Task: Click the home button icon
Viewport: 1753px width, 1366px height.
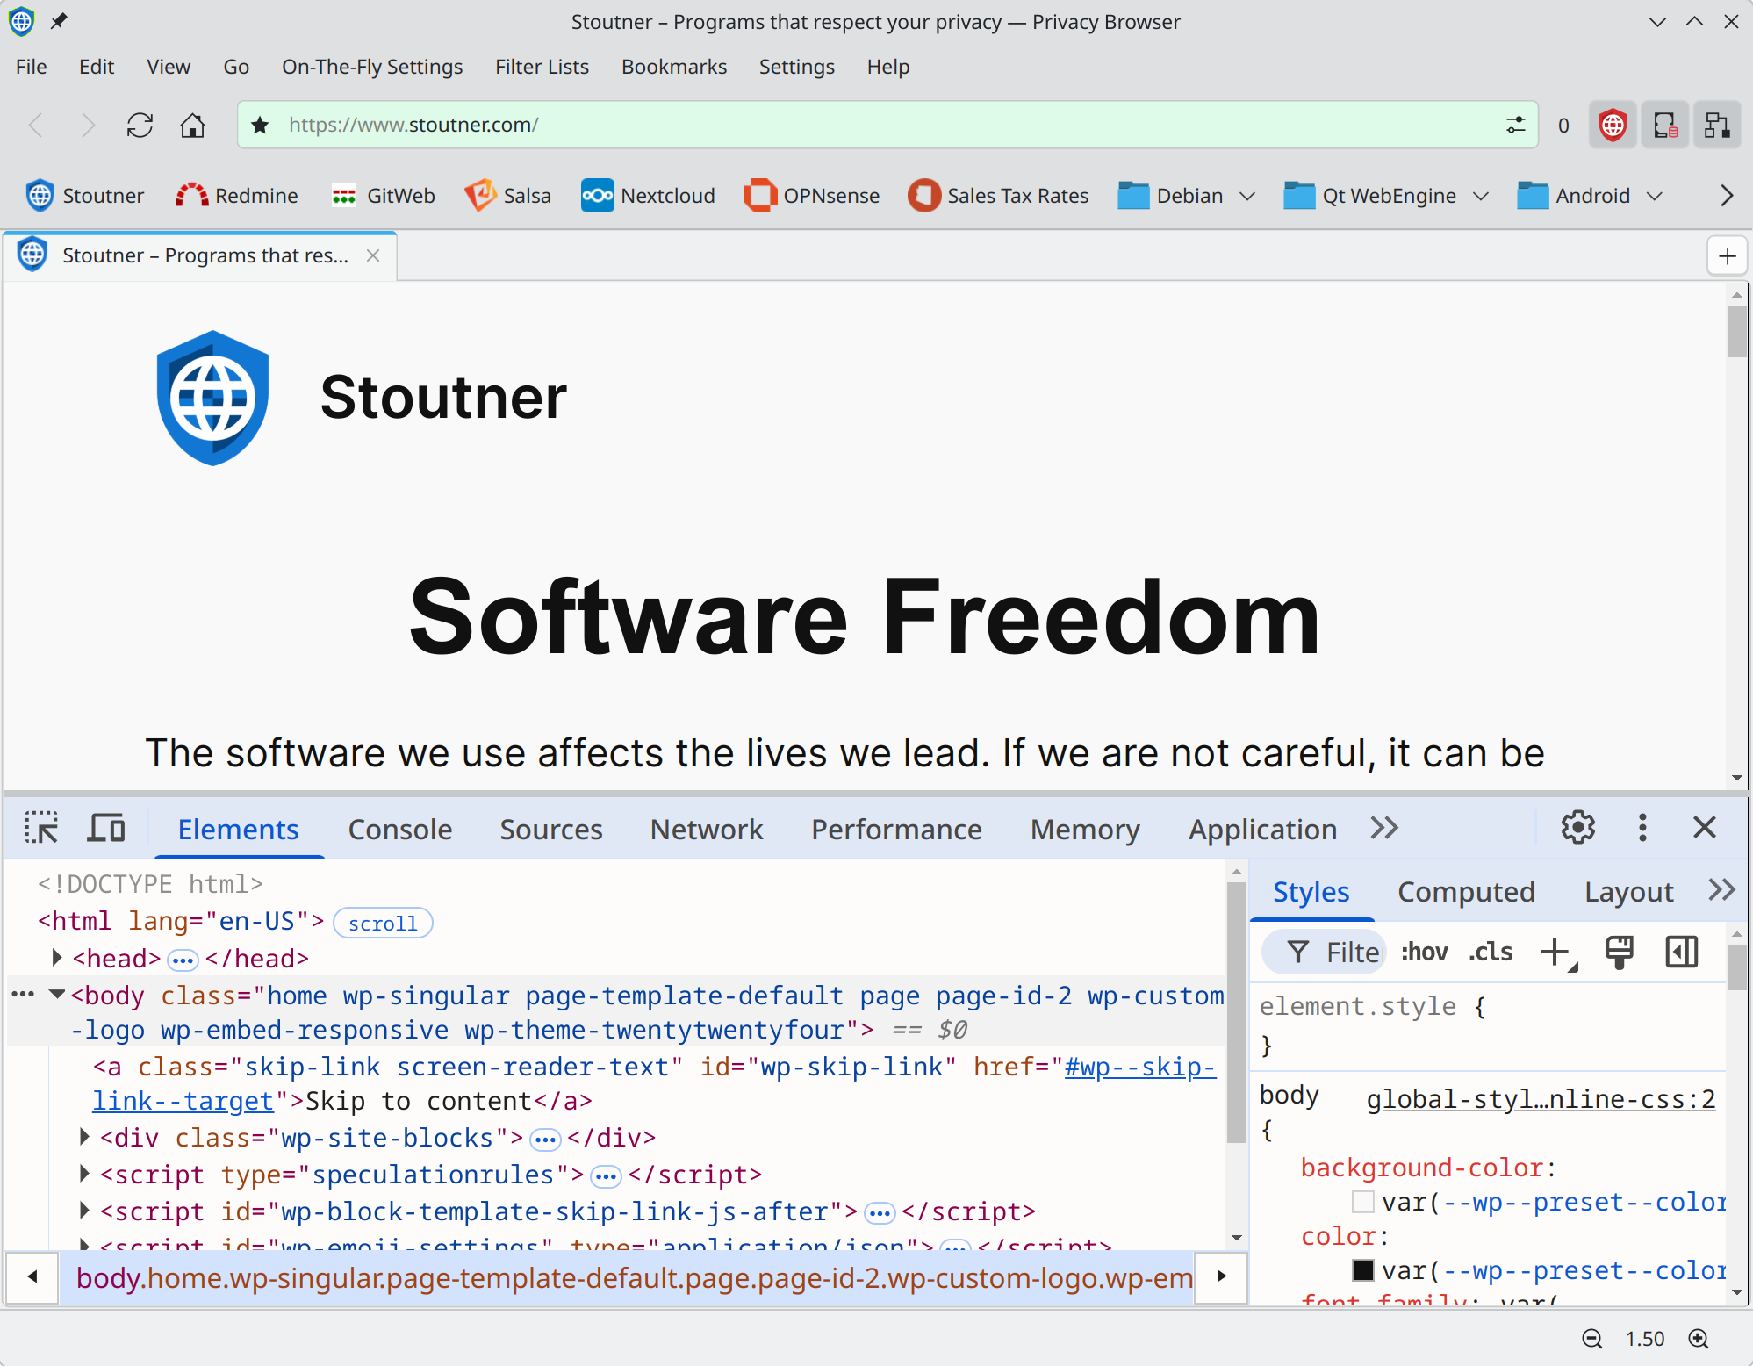Action: pyautogui.click(x=192, y=126)
